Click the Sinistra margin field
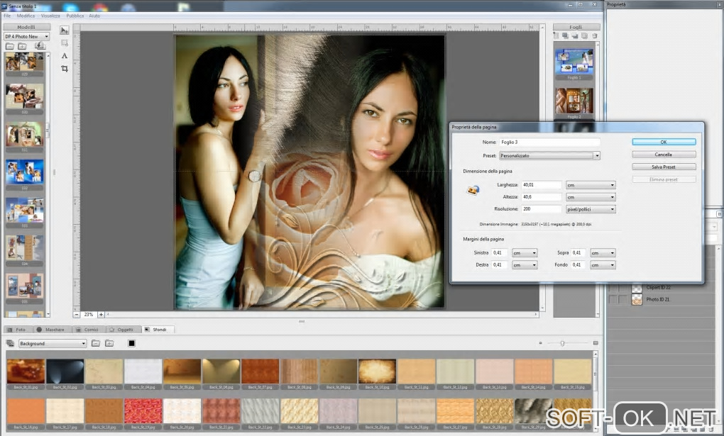The image size is (724, 436). (x=500, y=253)
